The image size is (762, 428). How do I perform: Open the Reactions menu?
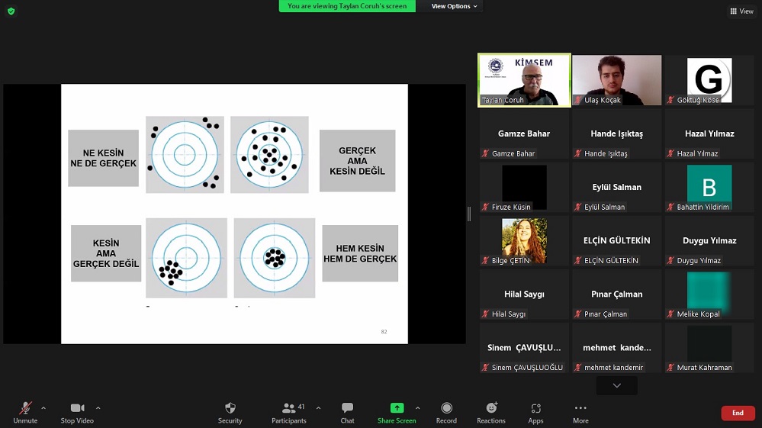(491, 408)
